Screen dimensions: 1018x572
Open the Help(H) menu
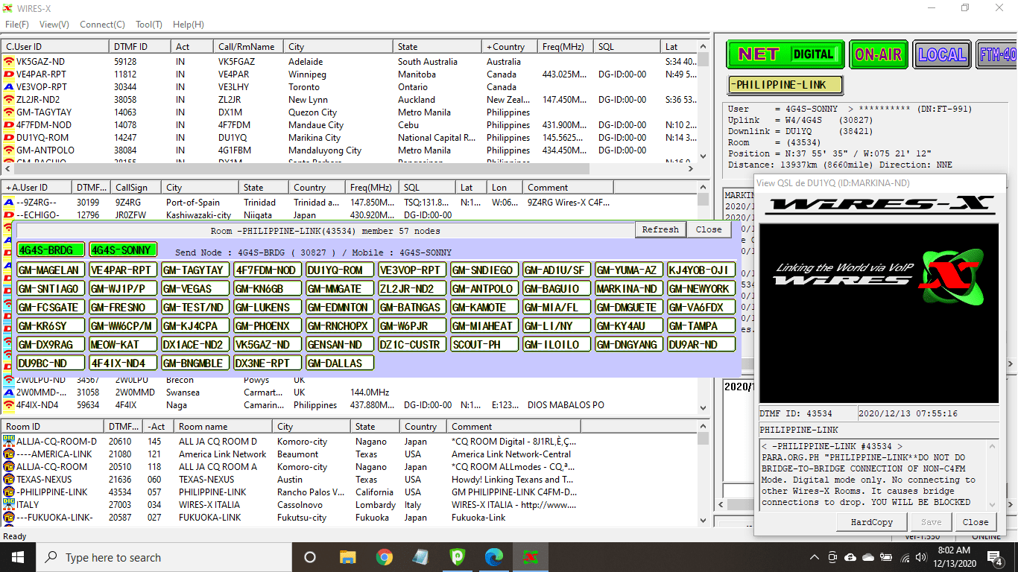(x=189, y=25)
